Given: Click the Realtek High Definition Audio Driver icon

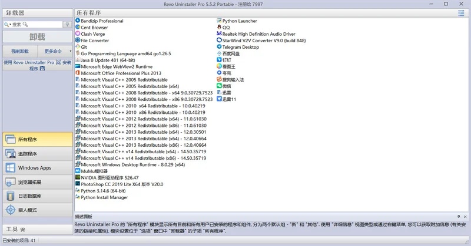Looking at the screenshot, I should [x=219, y=33].
